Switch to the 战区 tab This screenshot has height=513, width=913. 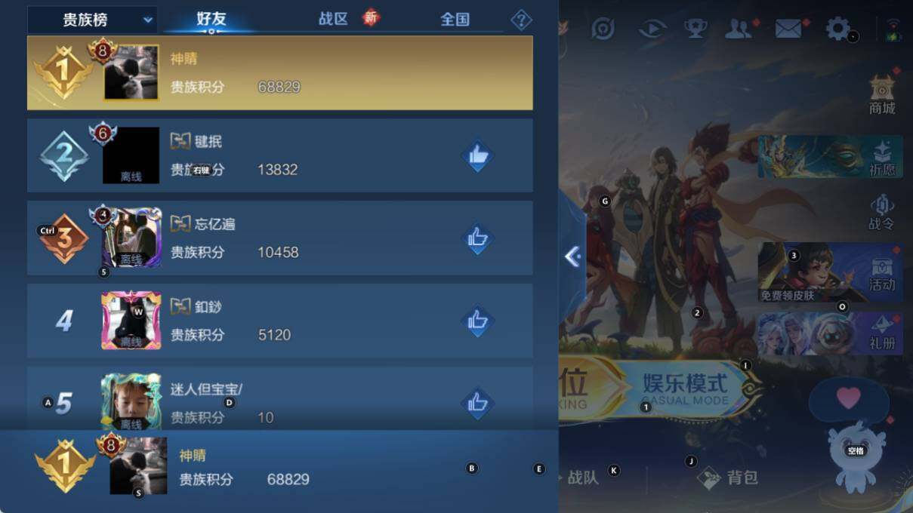[333, 19]
